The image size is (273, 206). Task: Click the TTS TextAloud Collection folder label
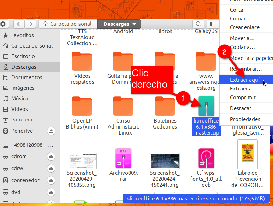82,37
